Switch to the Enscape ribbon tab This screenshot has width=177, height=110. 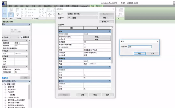[84, 6]
